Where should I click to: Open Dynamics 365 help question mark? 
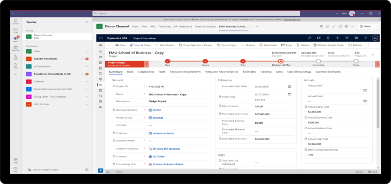tap(365, 38)
